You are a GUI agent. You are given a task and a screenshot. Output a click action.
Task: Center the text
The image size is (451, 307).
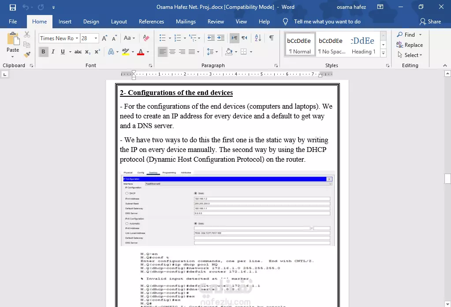172,52
